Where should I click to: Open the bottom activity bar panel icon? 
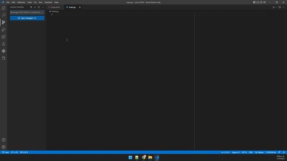click(4, 58)
